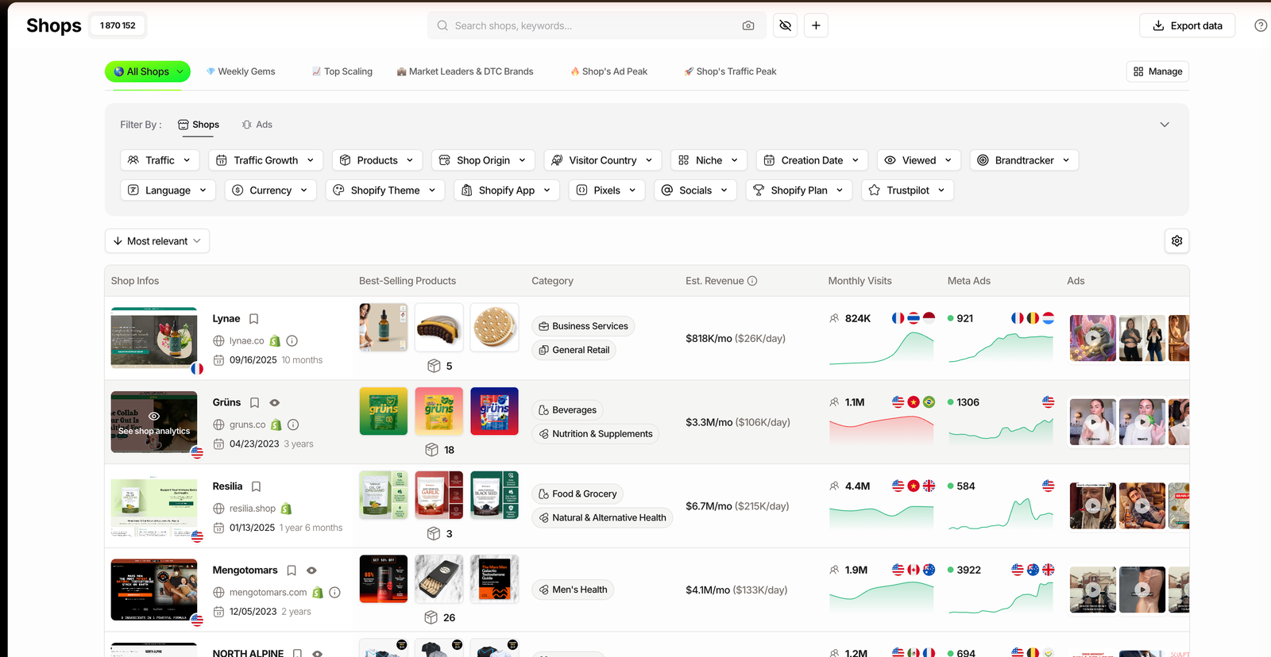Click the Shopify icon next to gruns.co
Screen dimensions: 1271x657
point(276,425)
